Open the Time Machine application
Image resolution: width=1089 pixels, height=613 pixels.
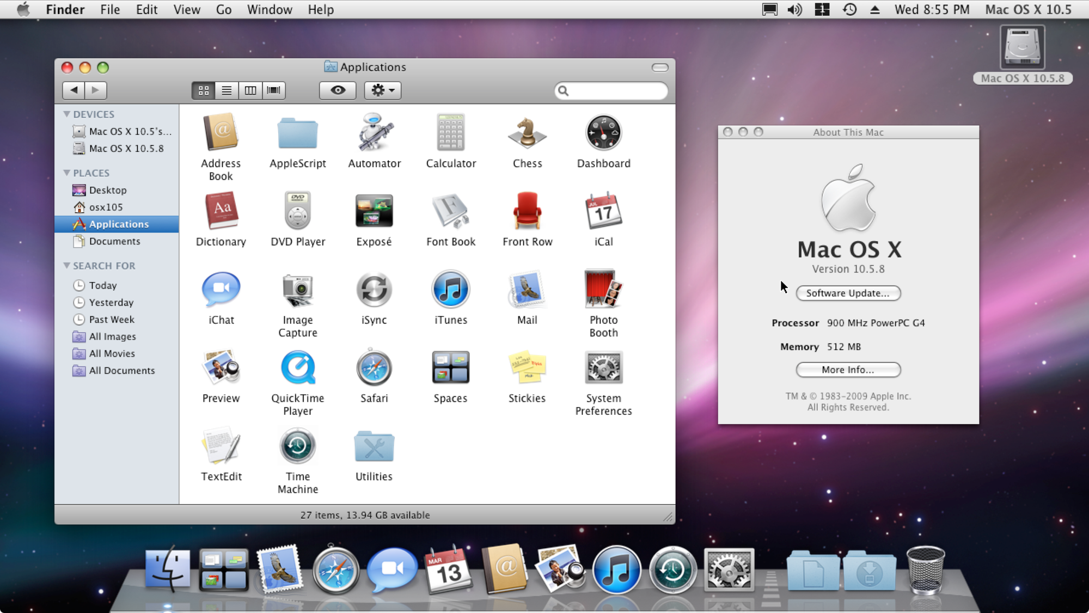coord(298,446)
